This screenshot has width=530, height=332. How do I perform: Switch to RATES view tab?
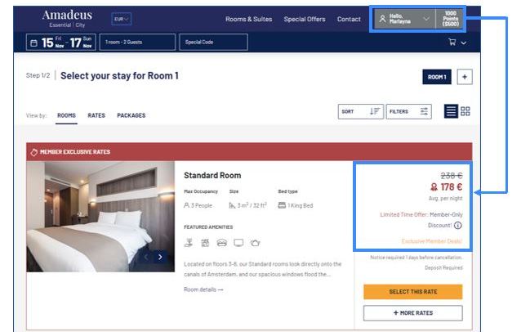point(96,115)
